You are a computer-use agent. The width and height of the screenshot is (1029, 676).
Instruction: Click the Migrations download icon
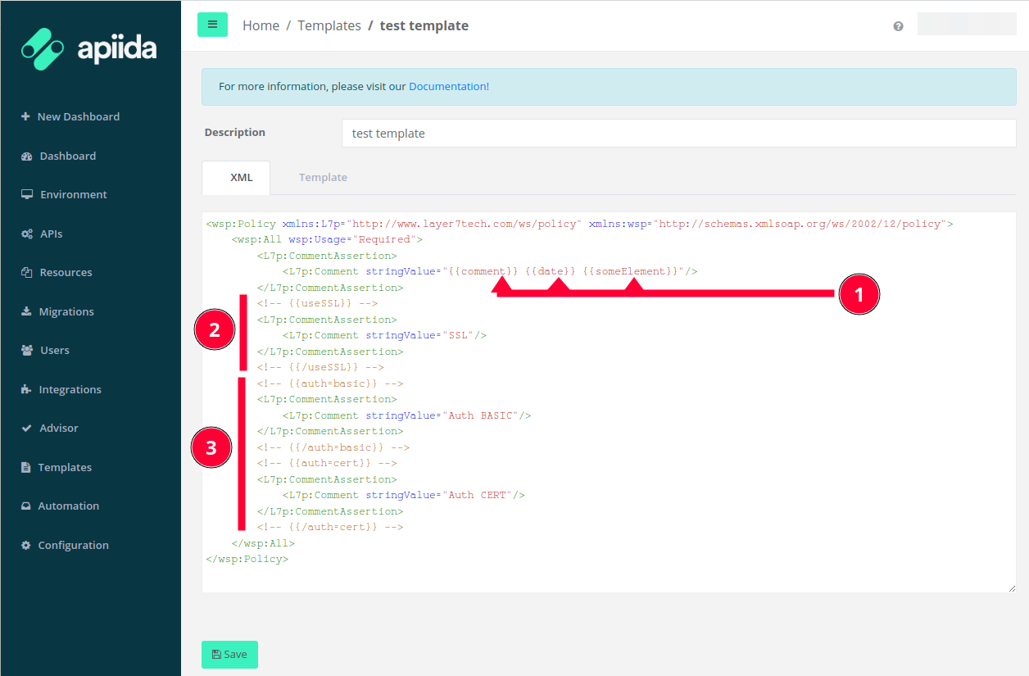coord(26,311)
